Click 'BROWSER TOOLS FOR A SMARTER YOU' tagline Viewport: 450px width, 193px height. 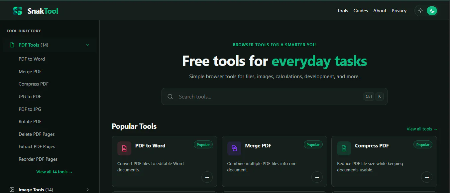click(274, 45)
